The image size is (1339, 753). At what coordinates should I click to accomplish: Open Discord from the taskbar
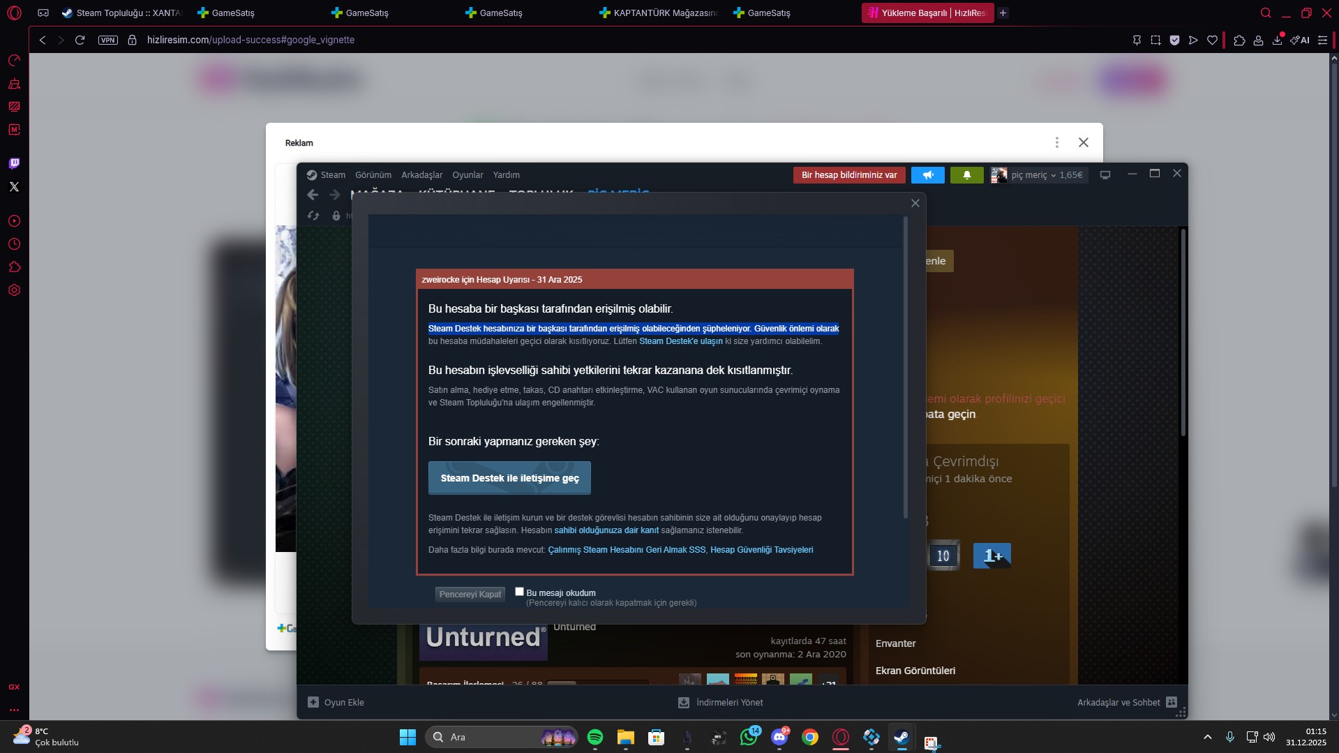(779, 737)
